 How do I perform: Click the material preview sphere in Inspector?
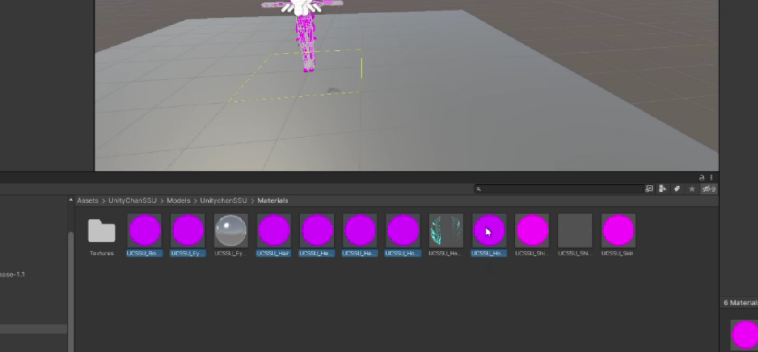pos(744,334)
